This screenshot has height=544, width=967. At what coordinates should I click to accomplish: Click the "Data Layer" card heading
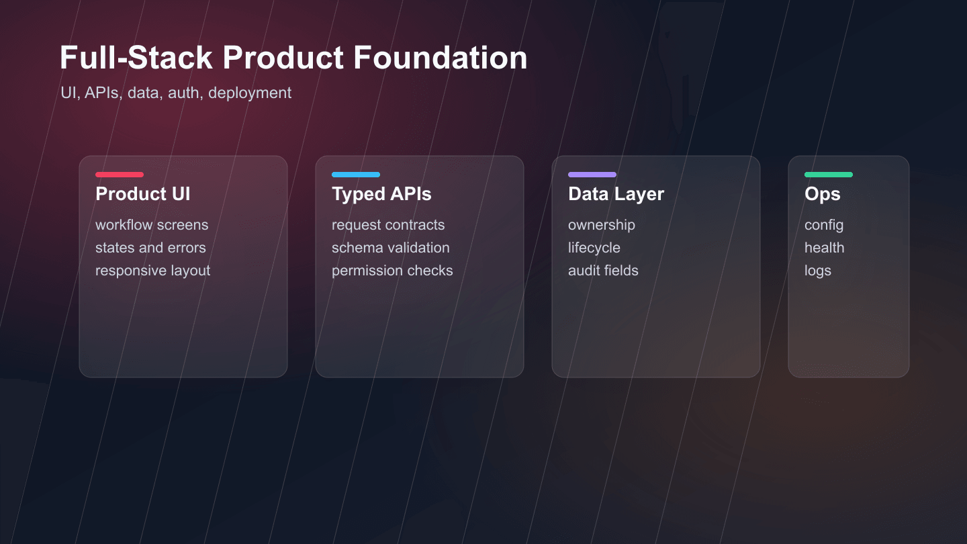pos(616,194)
